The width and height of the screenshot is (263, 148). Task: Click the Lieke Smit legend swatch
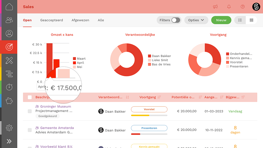(150, 60)
